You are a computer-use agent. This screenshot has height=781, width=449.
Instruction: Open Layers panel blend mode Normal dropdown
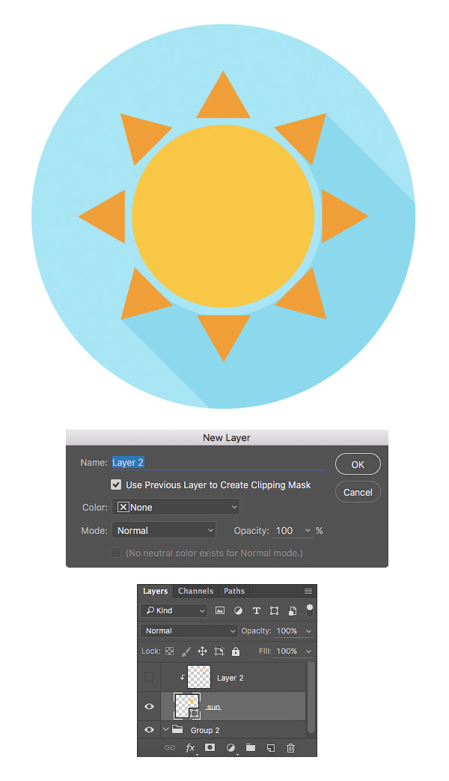tap(189, 630)
